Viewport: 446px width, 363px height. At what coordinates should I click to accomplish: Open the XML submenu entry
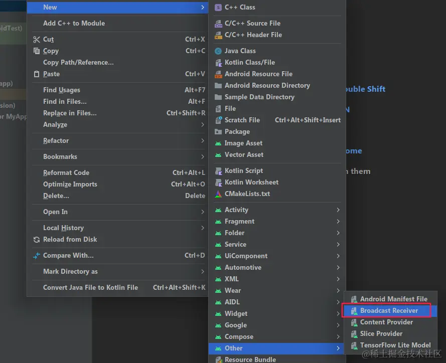tap(277, 279)
